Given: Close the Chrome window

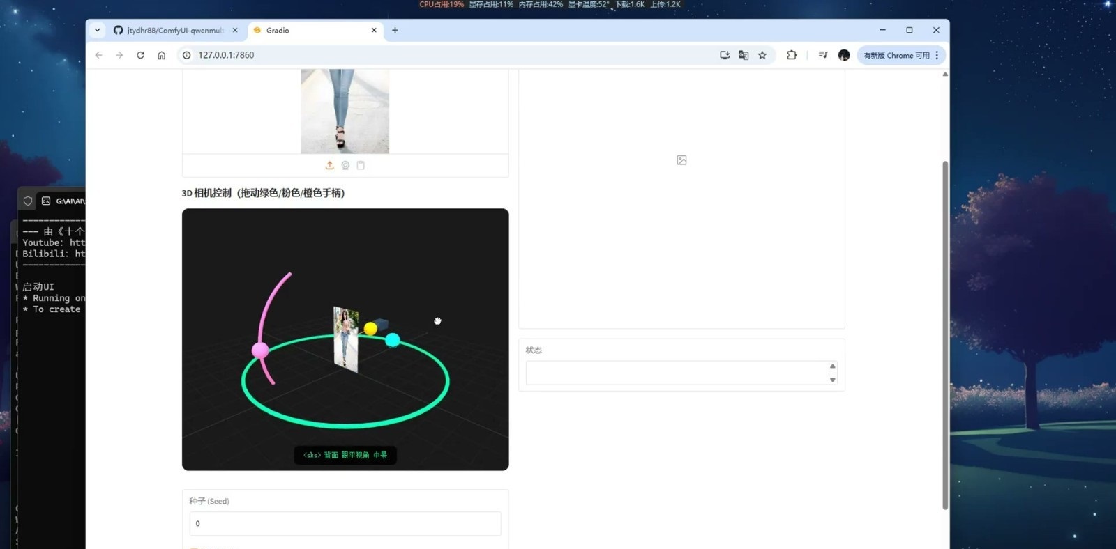Looking at the screenshot, I should [936, 30].
